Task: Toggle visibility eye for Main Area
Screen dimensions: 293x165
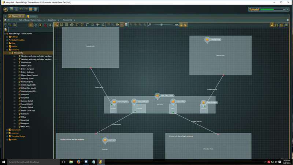Action: point(14,126)
